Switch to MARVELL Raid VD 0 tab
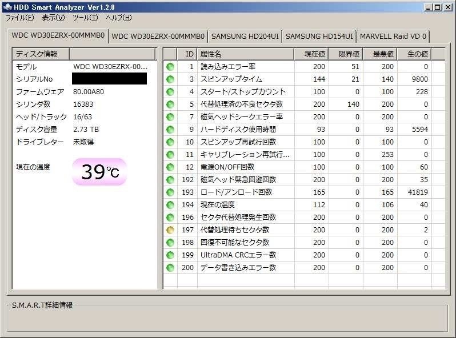 [393, 37]
